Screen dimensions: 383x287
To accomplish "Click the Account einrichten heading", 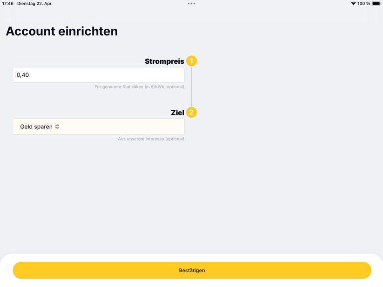I will click(x=61, y=31).
